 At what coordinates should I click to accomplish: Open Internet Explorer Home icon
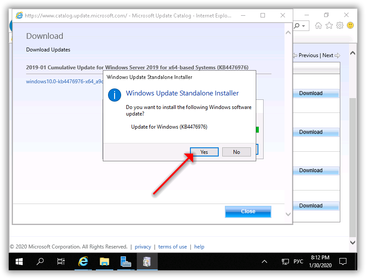pyautogui.click(x=319, y=25)
